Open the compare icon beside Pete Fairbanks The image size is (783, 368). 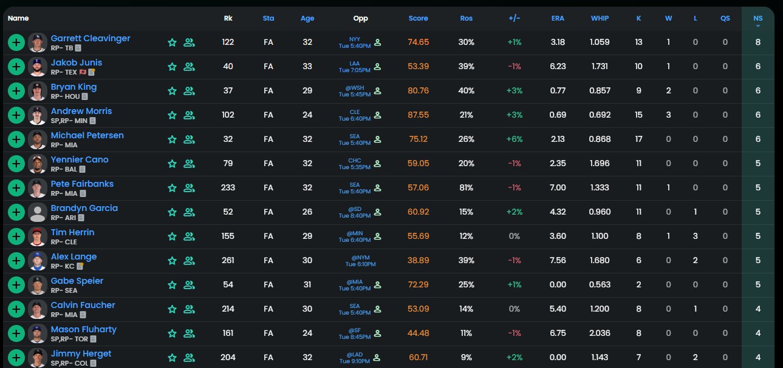coord(189,188)
